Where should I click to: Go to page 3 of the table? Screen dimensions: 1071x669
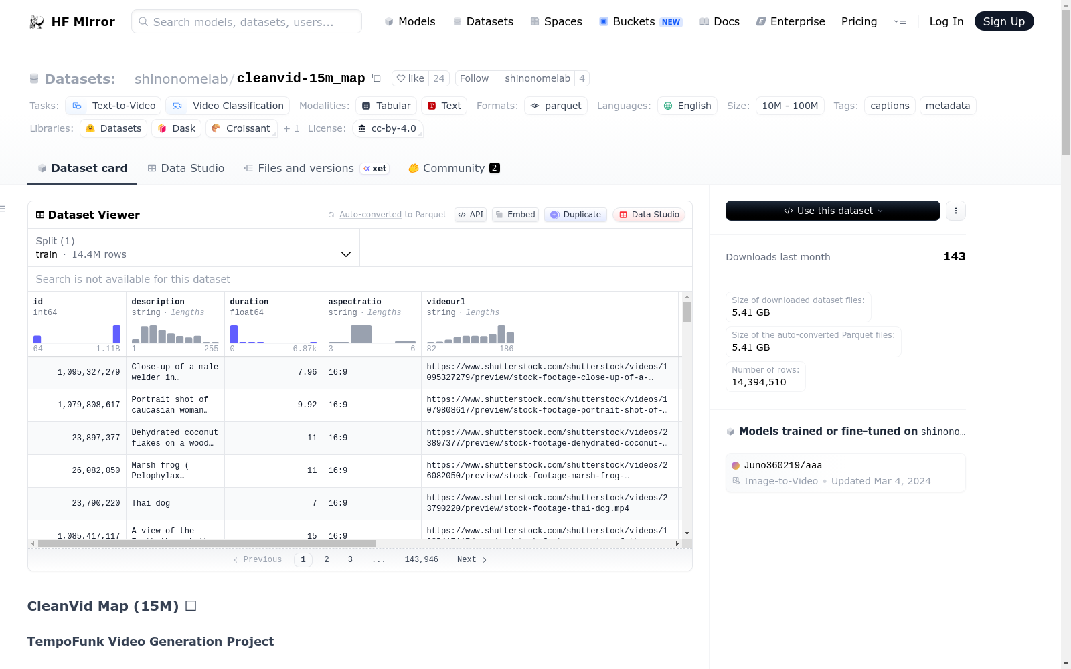[x=350, y=559]
